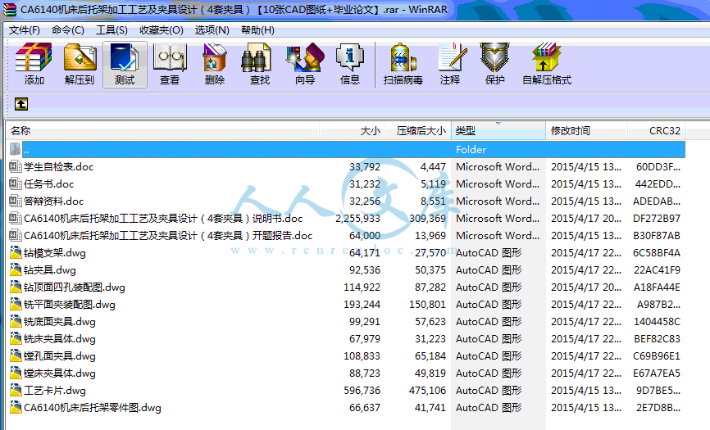This screenshot has height=430, width=710.
Task: Select the file 镗床夹具体.dwg
Action: point(59,373)
